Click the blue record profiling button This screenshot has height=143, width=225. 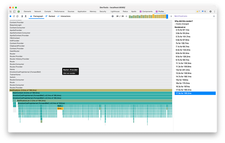(10, 16)
